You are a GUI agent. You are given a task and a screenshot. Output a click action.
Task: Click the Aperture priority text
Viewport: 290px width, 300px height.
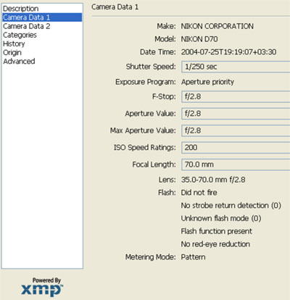207,82
